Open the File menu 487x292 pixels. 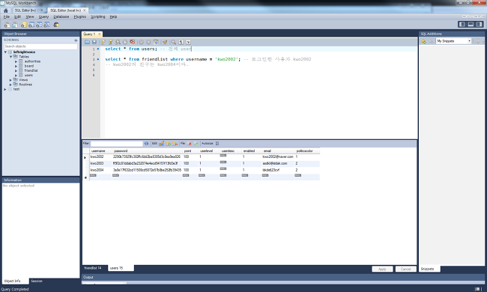[x=7, y=16]
